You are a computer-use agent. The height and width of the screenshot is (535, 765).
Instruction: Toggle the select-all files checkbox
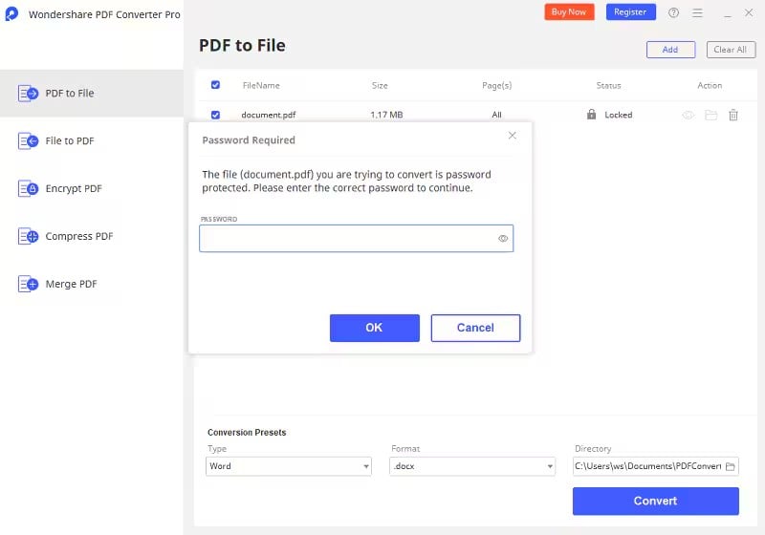(x=215, y=85)
